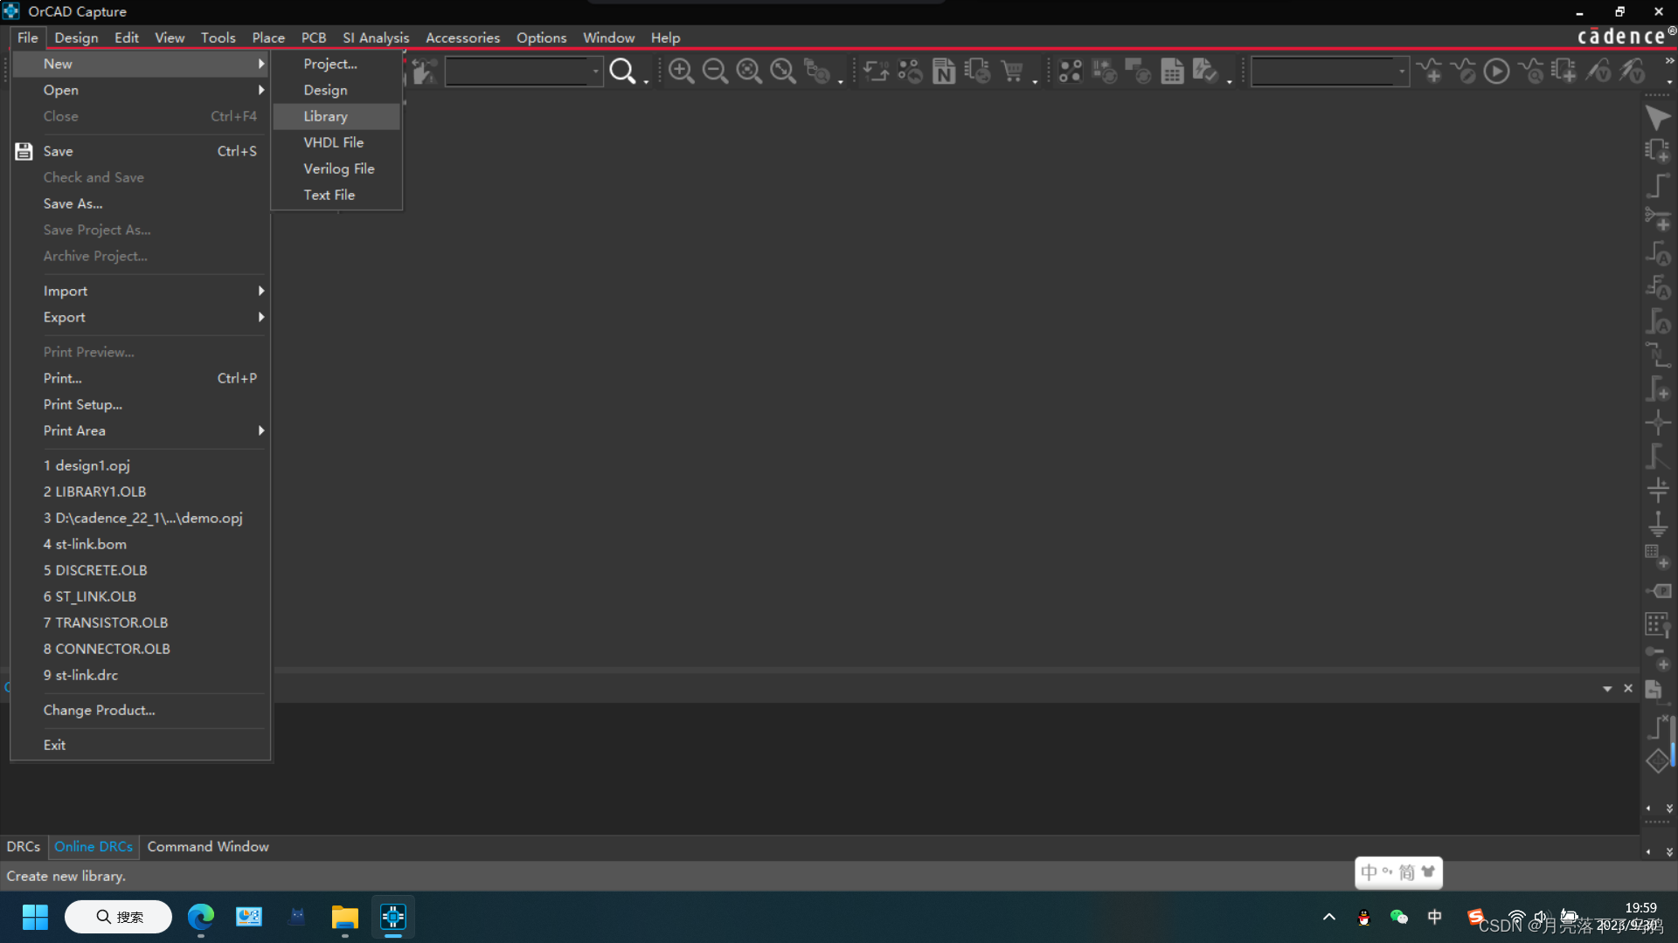Open the SI Analysis menu
The height and width of the screenshot is (943, 1678).
click(x=376, y=38)
